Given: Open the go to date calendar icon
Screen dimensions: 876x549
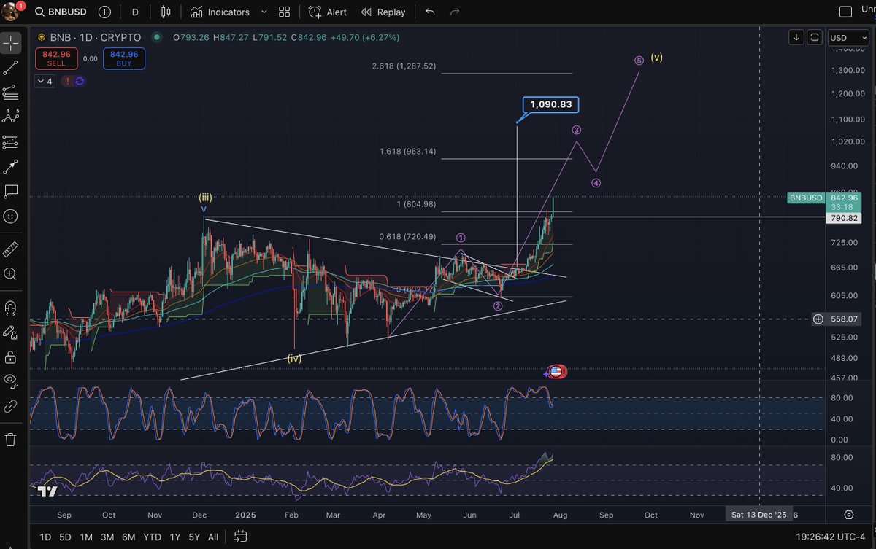Looking at the screenshot, I should (240, 537).
